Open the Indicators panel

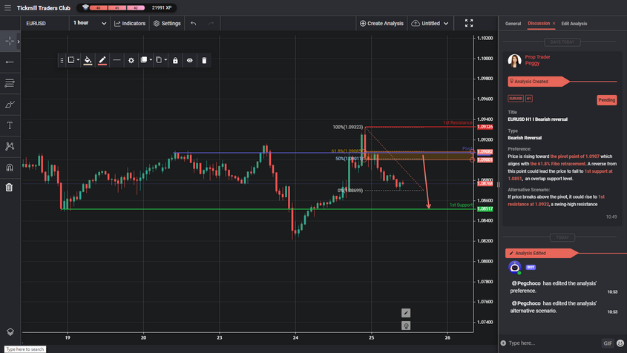130,23
